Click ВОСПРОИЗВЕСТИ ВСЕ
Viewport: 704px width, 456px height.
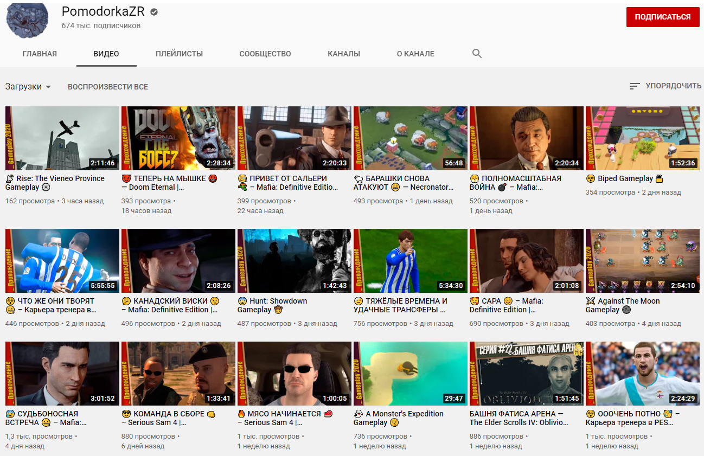[x=108, y=87]
